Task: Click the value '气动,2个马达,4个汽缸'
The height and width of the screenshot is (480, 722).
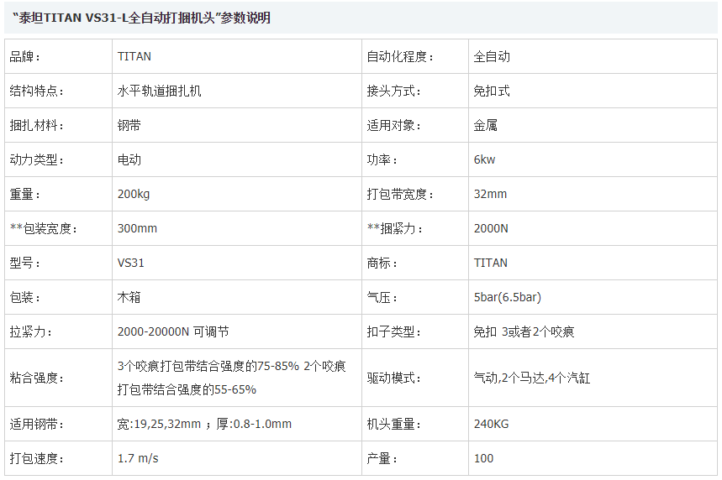Action: (532, 378)
